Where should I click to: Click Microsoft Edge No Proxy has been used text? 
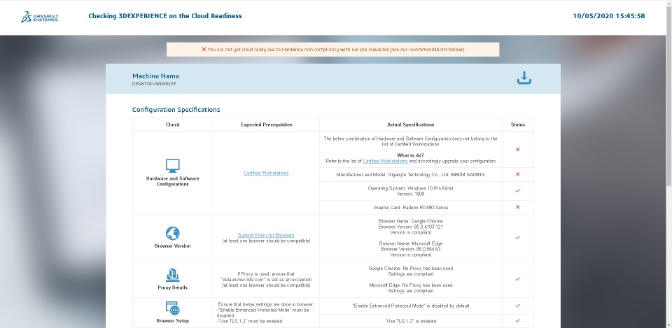coord(411,285)
